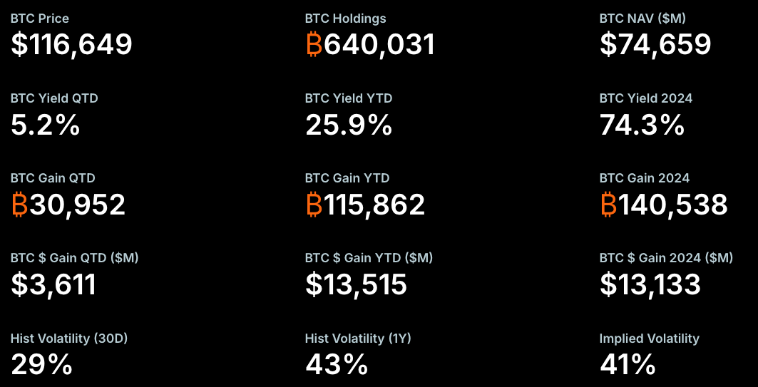Click the Bitcoin symbol beside 640,031 holdings

tap(314, 45)
